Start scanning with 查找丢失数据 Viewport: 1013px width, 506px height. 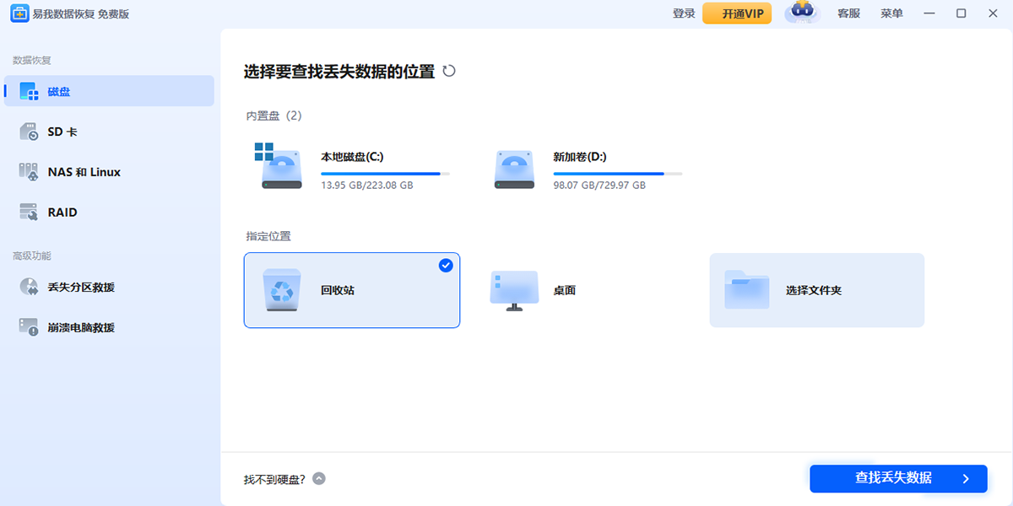coord(897,478)
